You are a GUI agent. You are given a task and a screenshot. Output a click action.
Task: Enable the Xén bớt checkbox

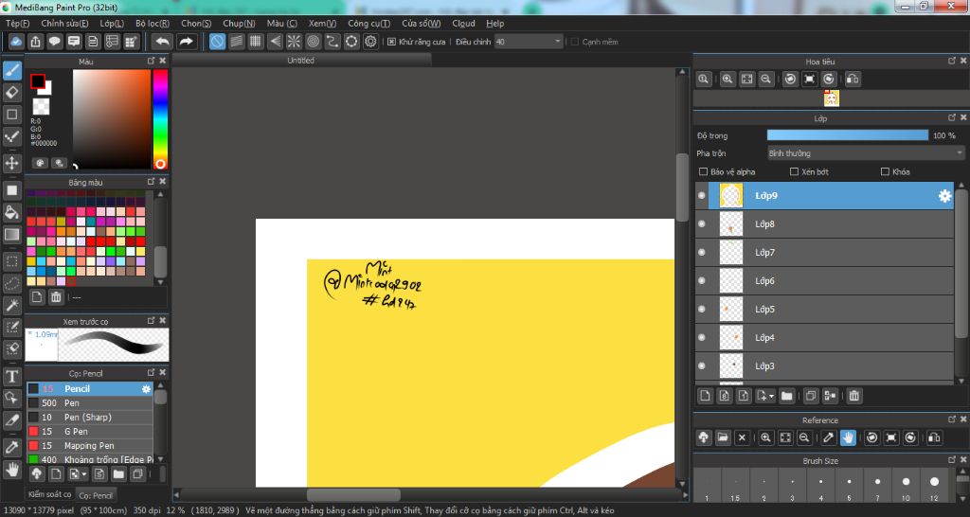pyautogui.click(x=795, y=172)
